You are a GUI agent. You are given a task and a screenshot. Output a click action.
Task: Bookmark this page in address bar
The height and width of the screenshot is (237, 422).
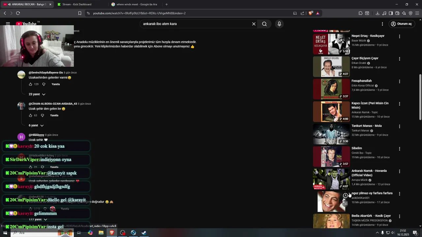click(80, 13)
